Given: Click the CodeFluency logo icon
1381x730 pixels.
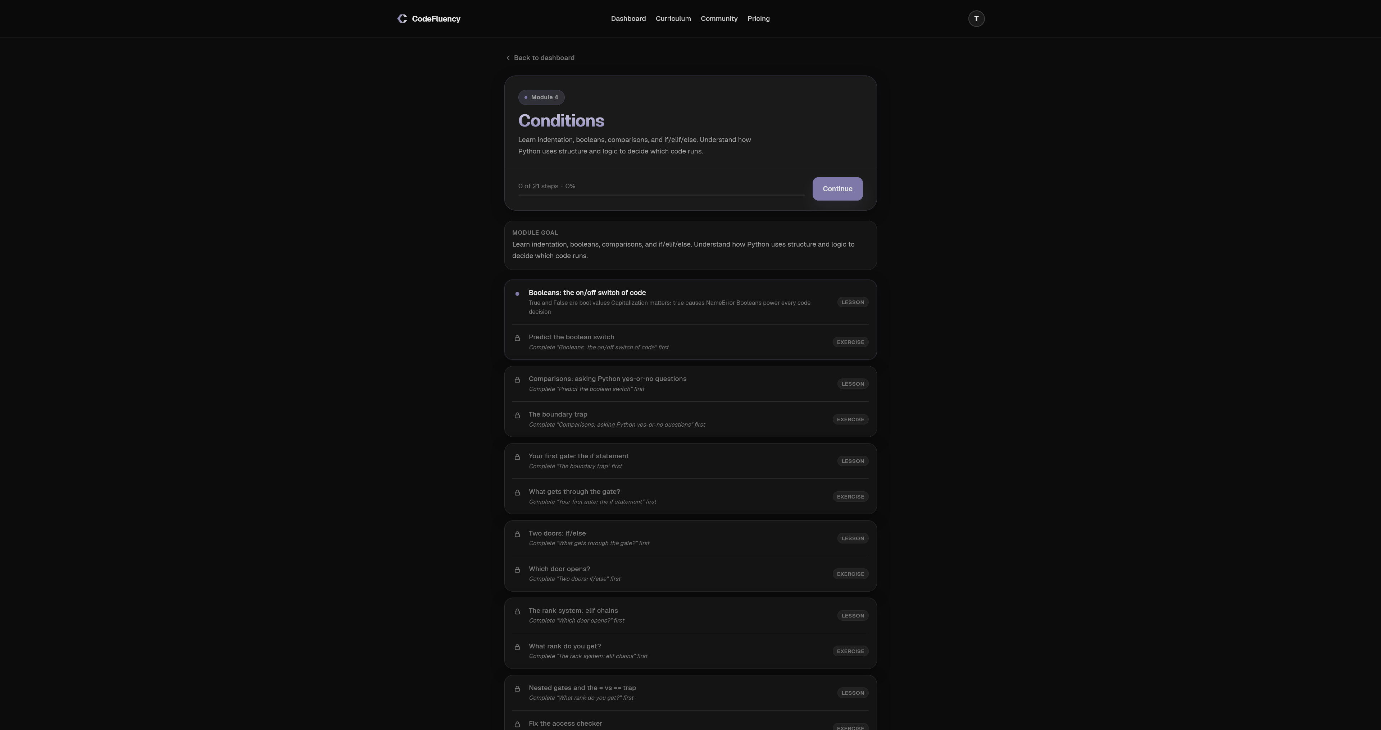Looking at the screenshot, I should (x=403, y=18).
